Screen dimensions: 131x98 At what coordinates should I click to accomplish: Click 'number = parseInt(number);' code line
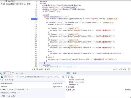[x=61, y=25]
